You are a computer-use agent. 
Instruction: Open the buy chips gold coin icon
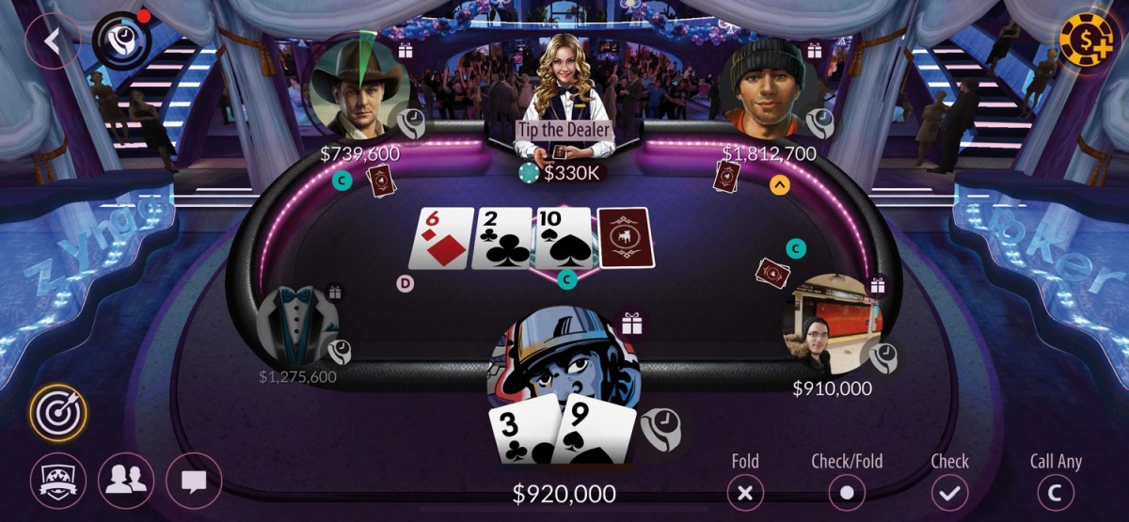coord(1086,38)
